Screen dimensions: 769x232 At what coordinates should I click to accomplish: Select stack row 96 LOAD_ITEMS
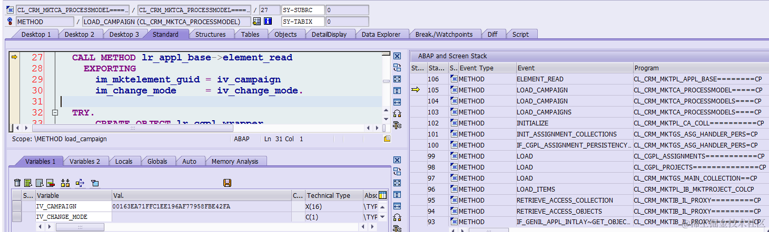(590, 189)
